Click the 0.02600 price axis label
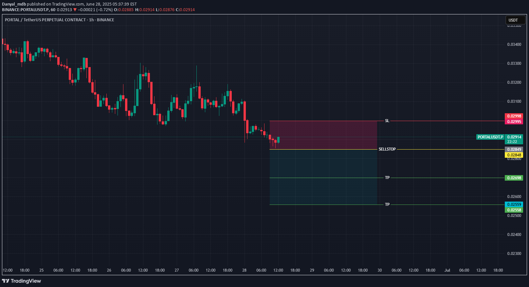This screenshot has width=529, height=287. tap(514, 197)
